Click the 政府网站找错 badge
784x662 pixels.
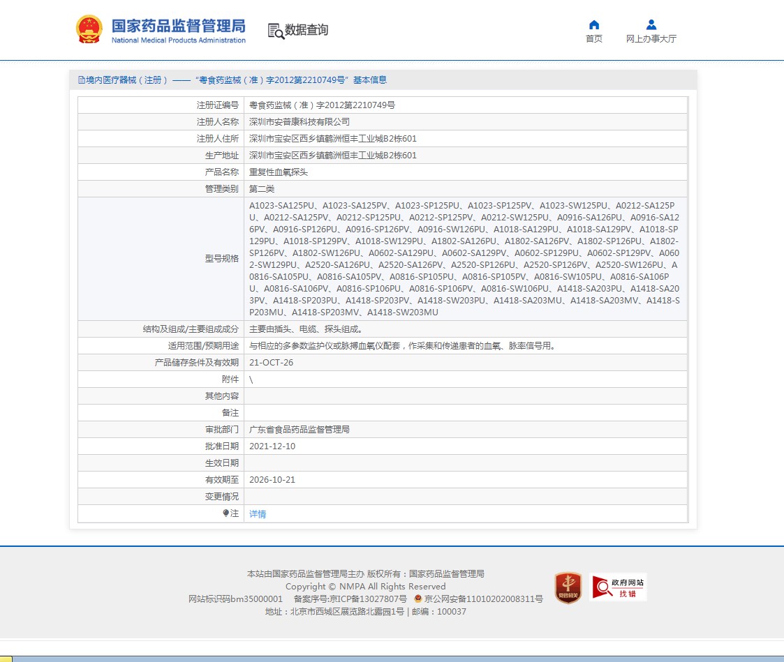click(618, 587)
